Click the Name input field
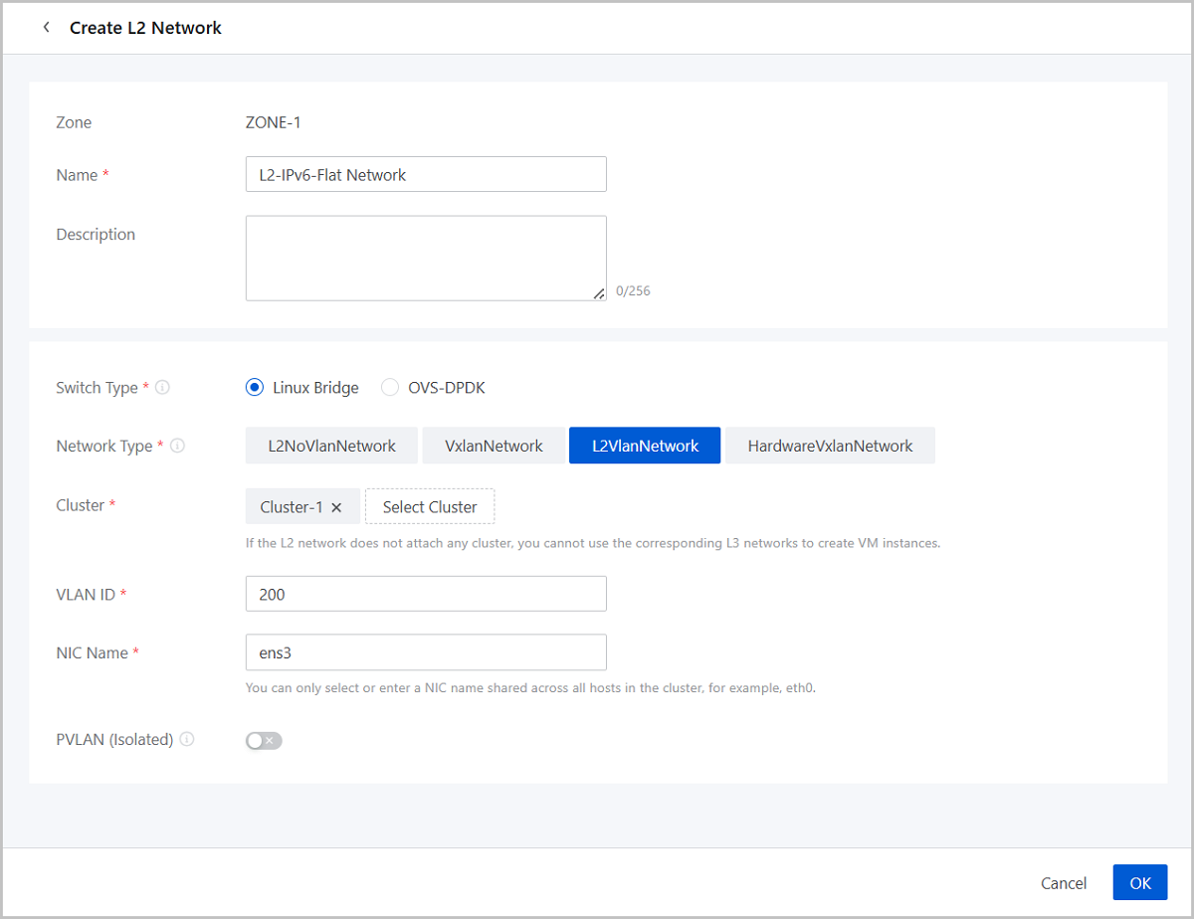Image resolution: width=1194 pixels, height=919 pixels. point(426,175)
